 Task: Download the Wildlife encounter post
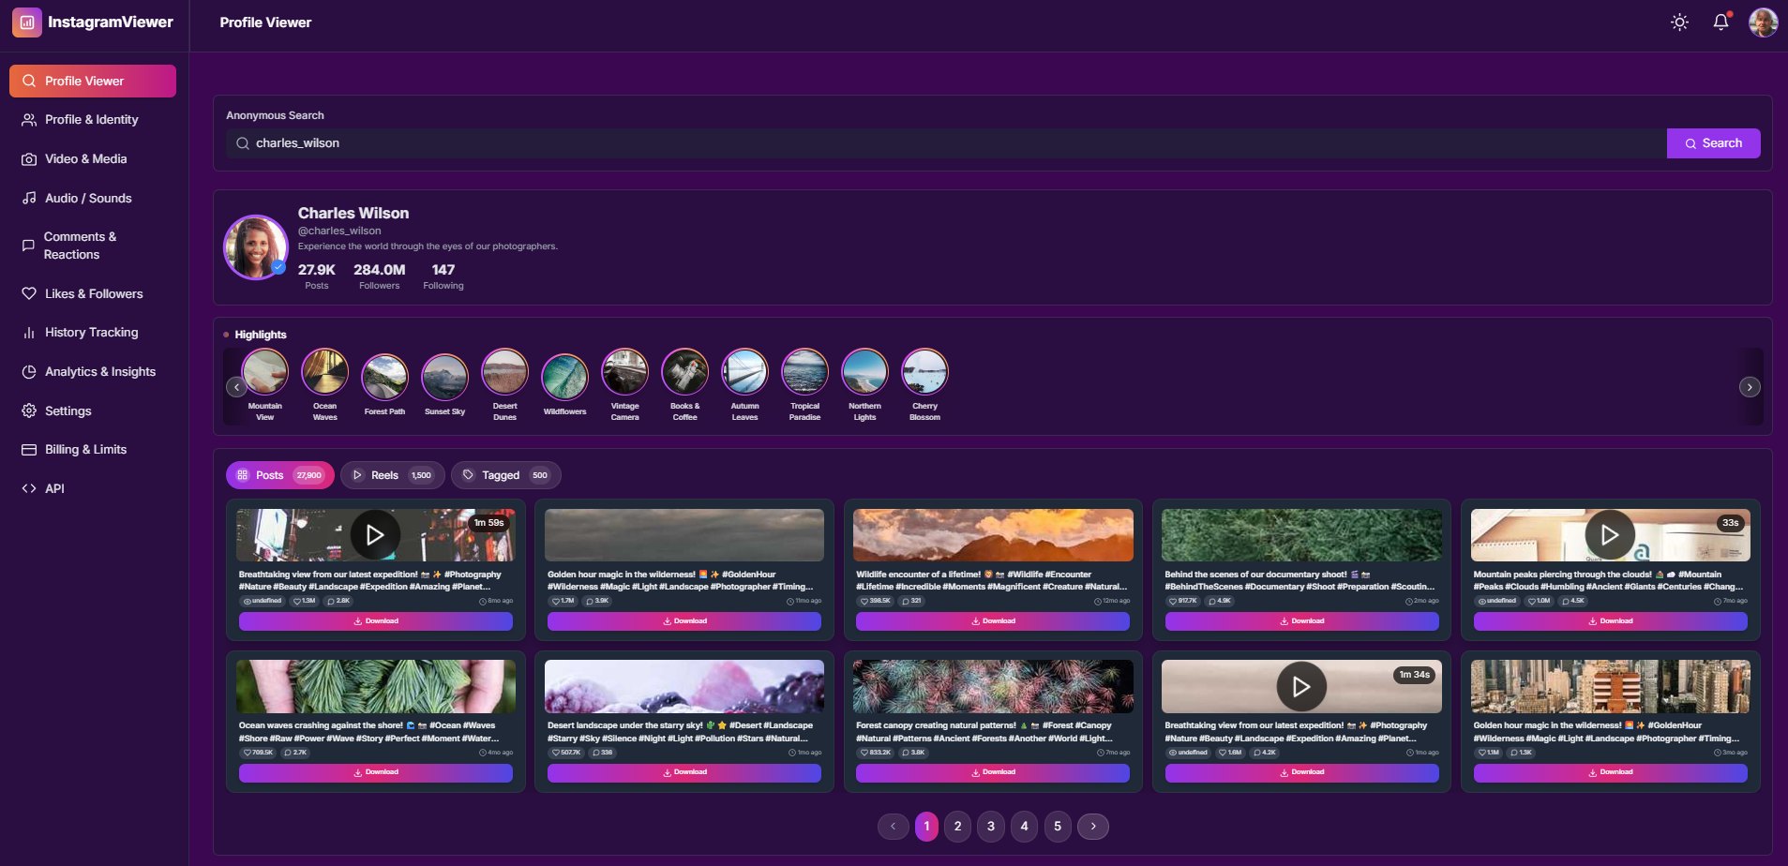coord(992,621)
